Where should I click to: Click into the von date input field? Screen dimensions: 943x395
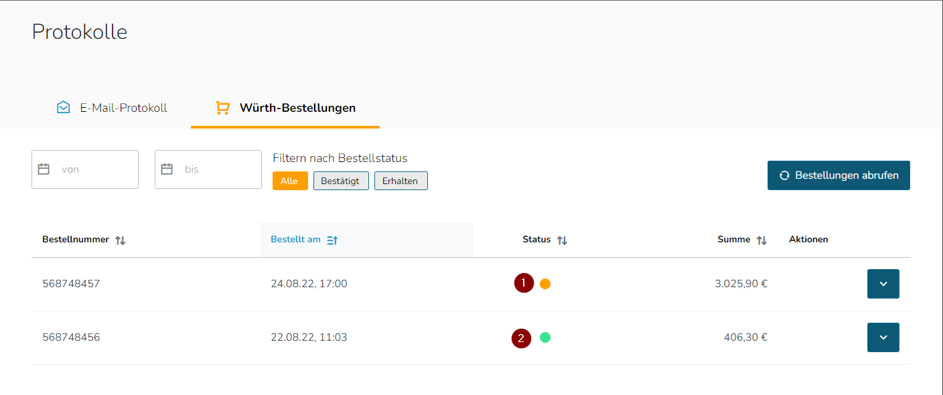[x=85, y=169]
